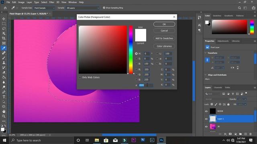Screen dimensions: 257x144
Task: Select the Hand tool
Action: 4,111
